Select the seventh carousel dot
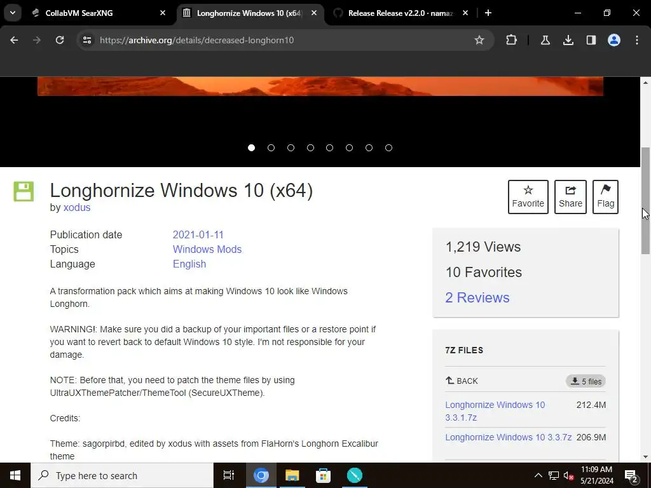Screen dimensions: 651x488 pyautogui.click(x=369, y=147)
